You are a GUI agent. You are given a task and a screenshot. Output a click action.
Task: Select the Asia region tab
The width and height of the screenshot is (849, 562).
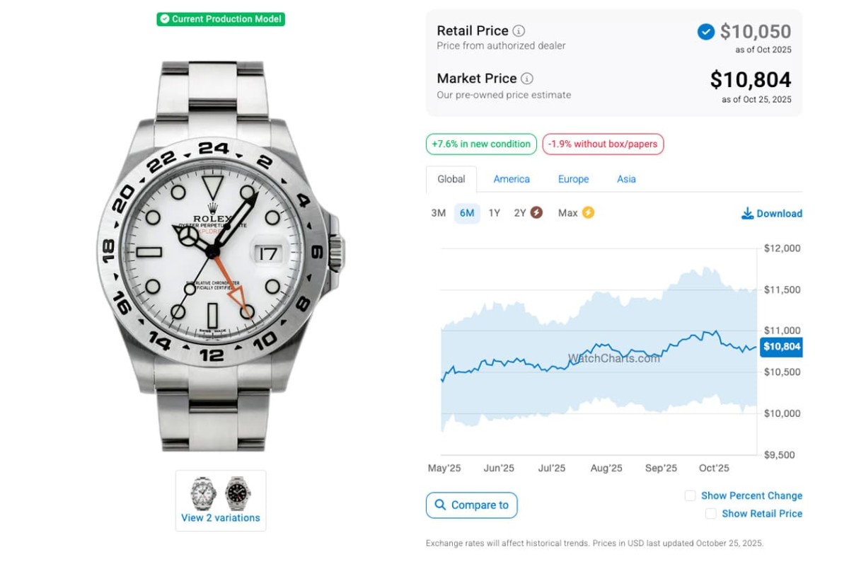click(x=626, y=179)
